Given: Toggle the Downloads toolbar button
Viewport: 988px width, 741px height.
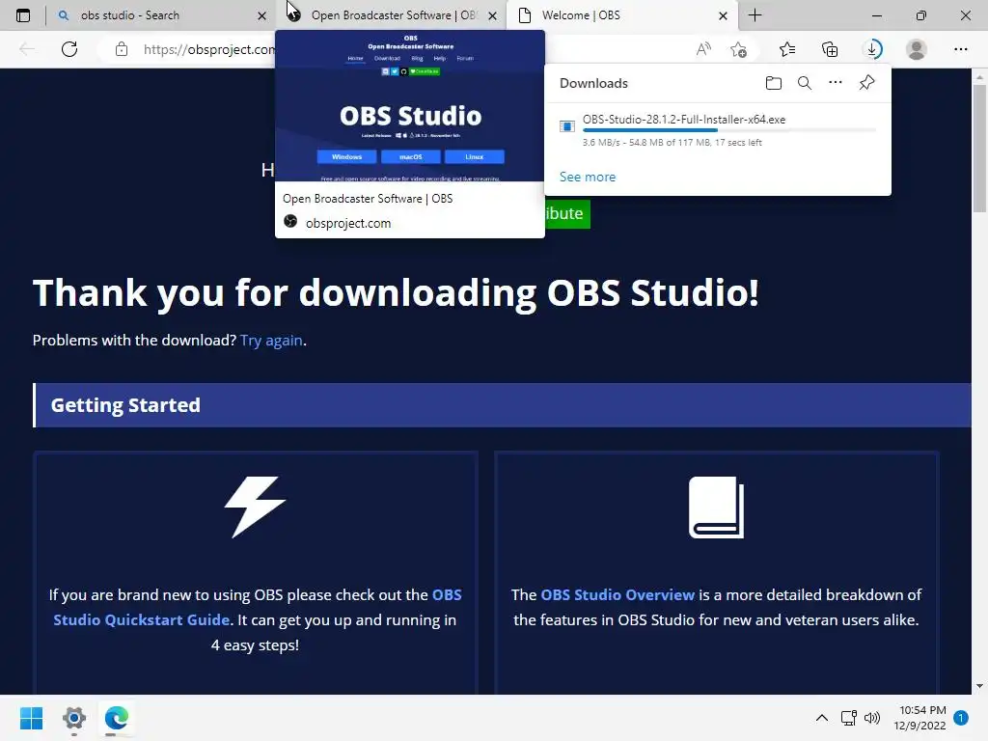Looking at the screenshot, I should pos(872,49).
